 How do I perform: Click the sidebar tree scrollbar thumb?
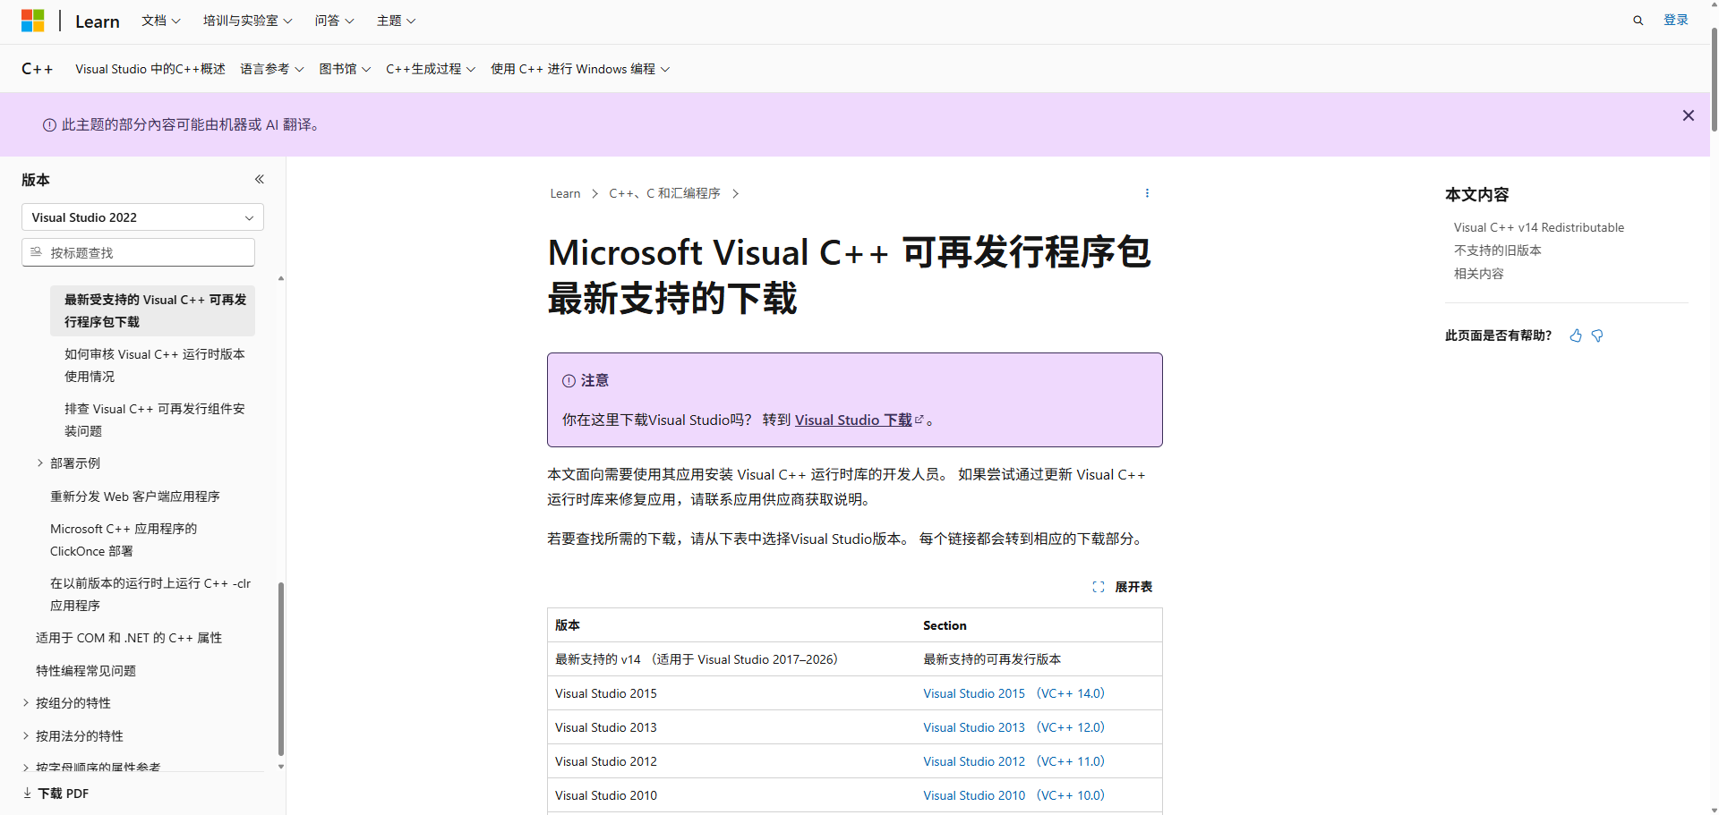coord(281,669)
